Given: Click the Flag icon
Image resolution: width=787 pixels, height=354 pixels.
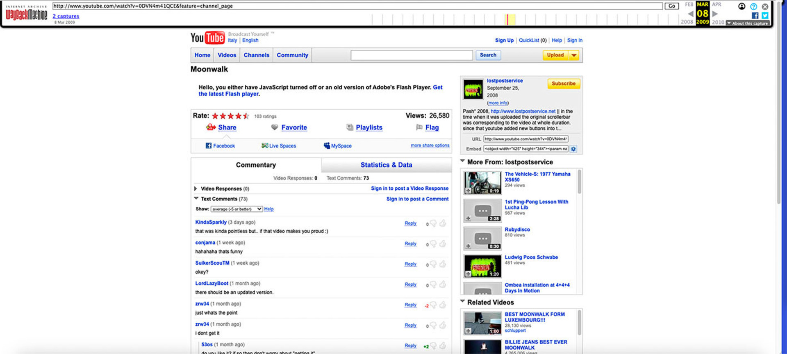Looking at the screenshot, I should [x=419, y=127].
